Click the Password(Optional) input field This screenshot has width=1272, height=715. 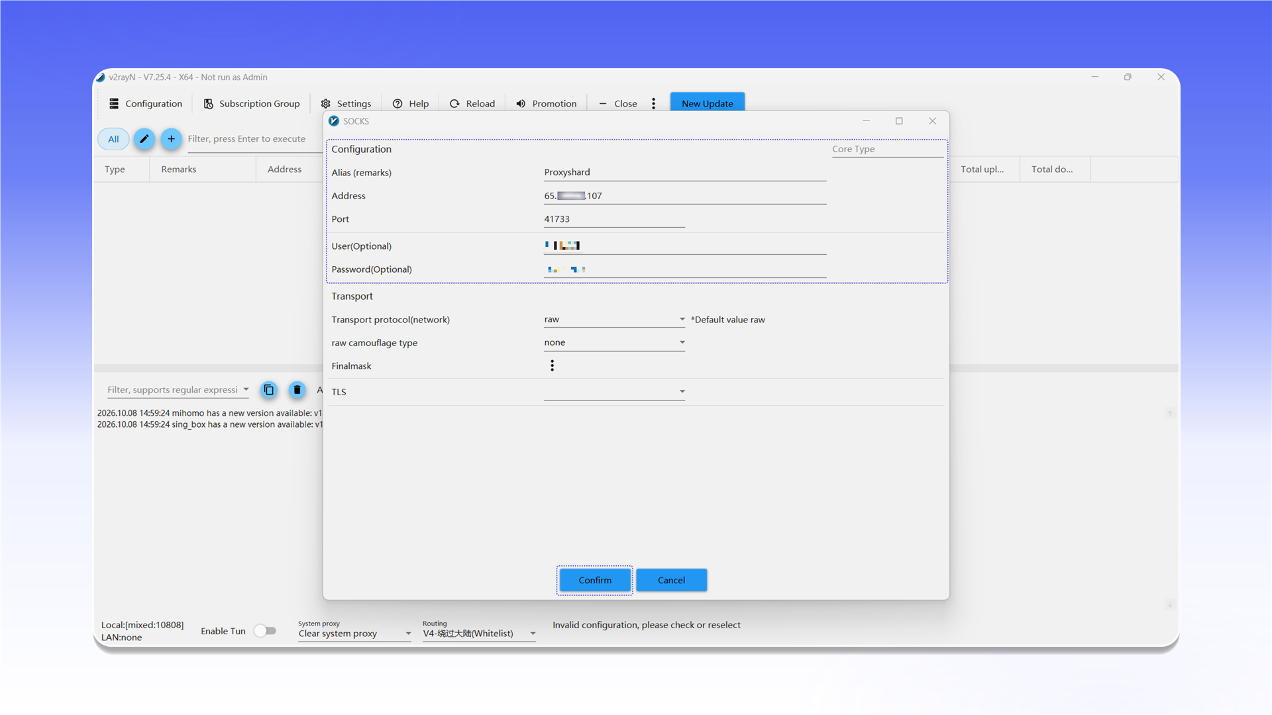(685, 269)
